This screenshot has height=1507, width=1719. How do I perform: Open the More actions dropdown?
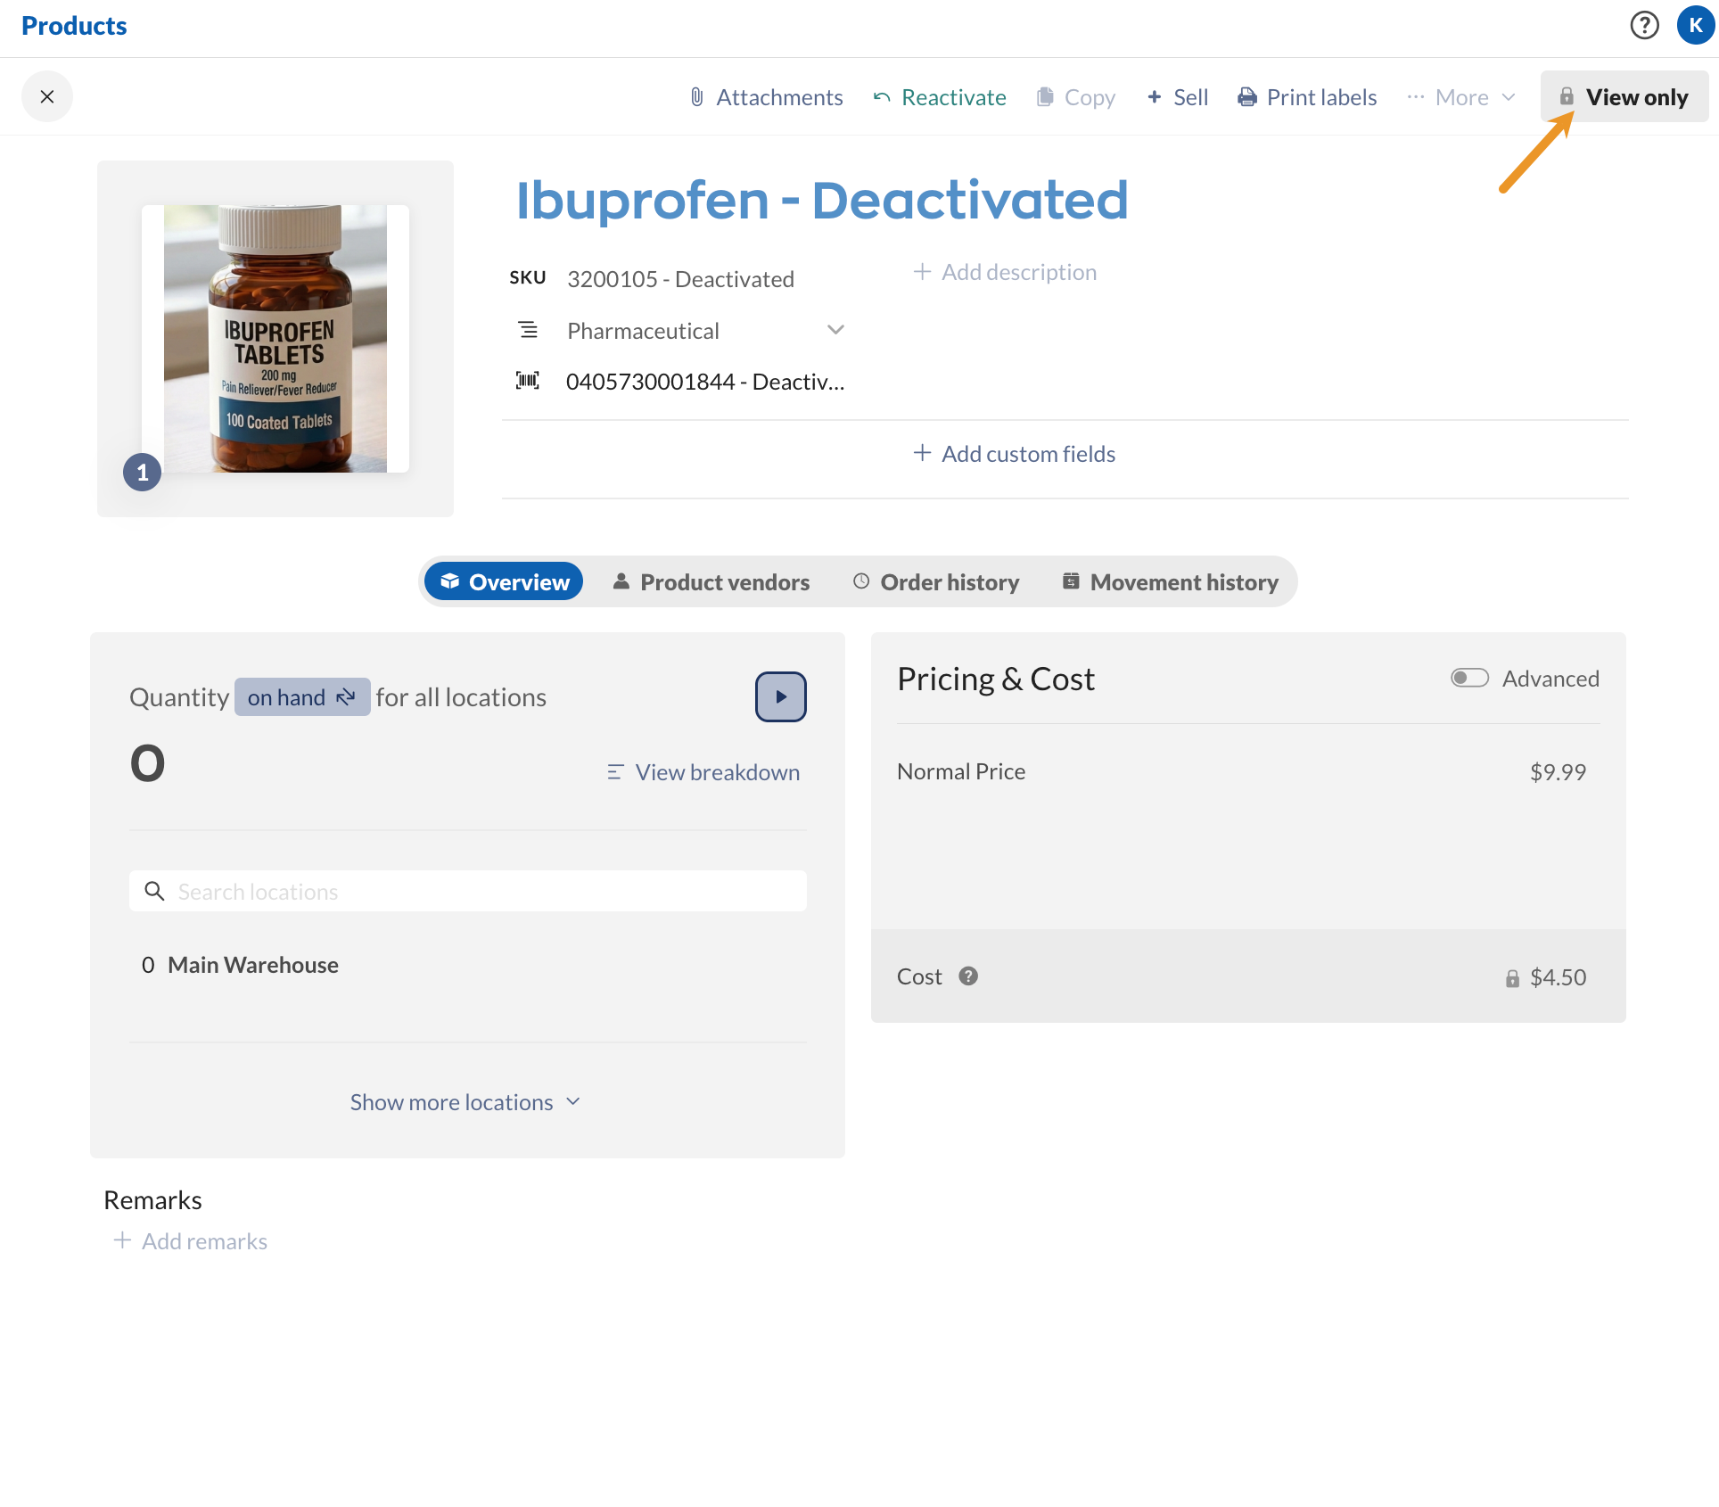1460,97
